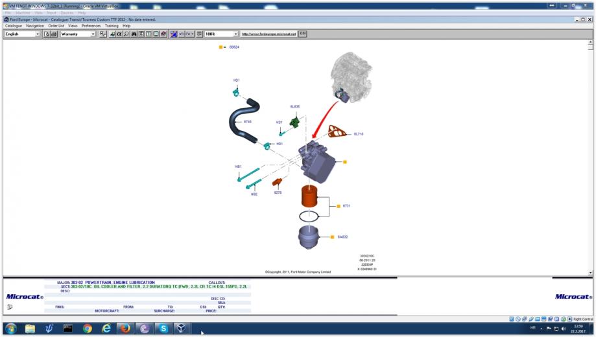The width and height of the screenshot is (596, 337).
Task: Open Internet Explorer from taskbar
Action: tap(106, 329)
